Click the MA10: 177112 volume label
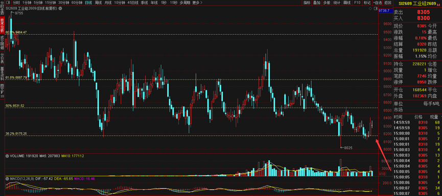The image size is (442, 196). pyautogui.click(x=73, y=156)
